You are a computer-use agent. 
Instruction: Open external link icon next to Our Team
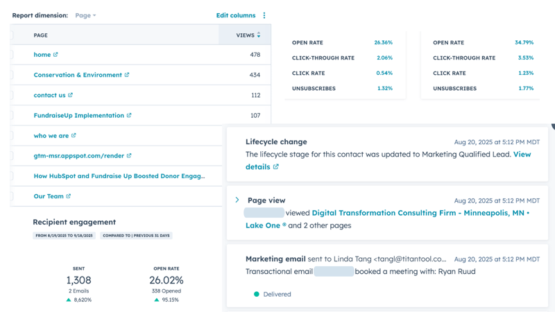pos(68,196)
